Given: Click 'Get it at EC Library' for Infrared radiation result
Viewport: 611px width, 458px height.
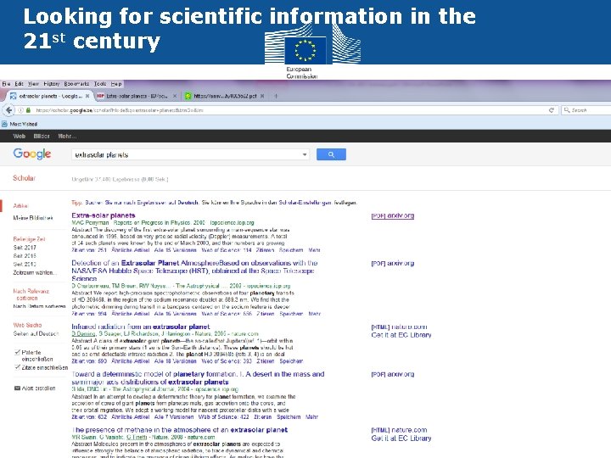Looking at the screenshot, I should (x=401, y=335).
